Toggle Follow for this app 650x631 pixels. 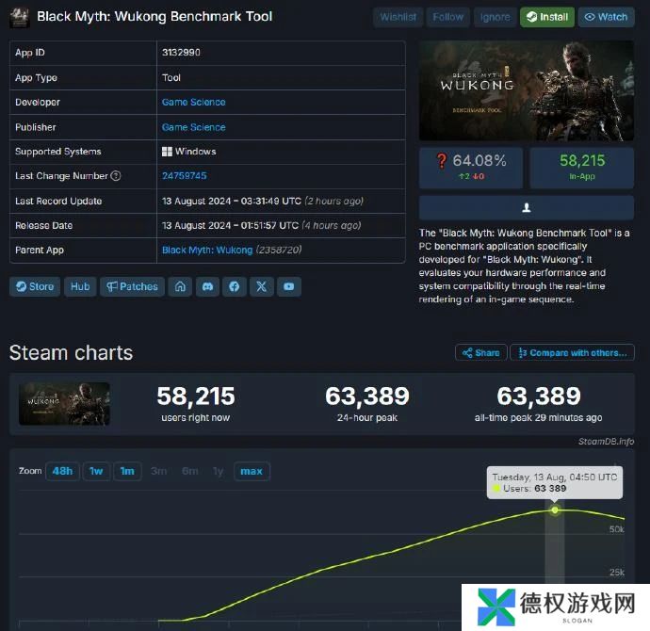coord(448,17)
